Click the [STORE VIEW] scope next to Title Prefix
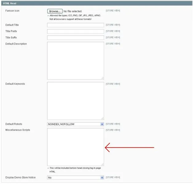The width and height of the screenshot is (193, 184). click(113, 31)
